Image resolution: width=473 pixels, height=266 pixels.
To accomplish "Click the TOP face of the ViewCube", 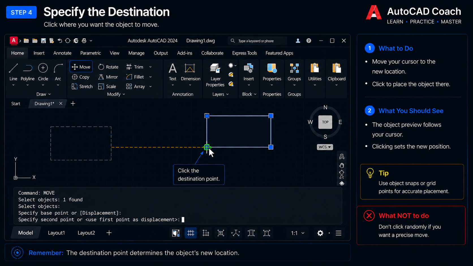I will 325,122.
